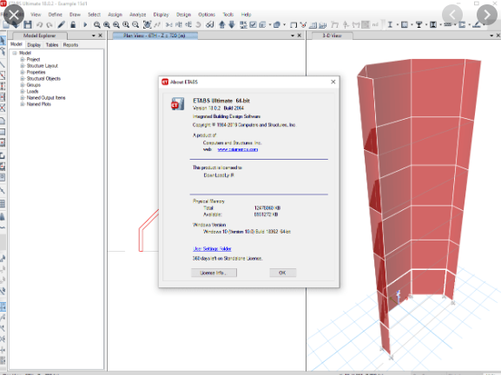Select the Structure Layout tree item label

click(43, 66)
